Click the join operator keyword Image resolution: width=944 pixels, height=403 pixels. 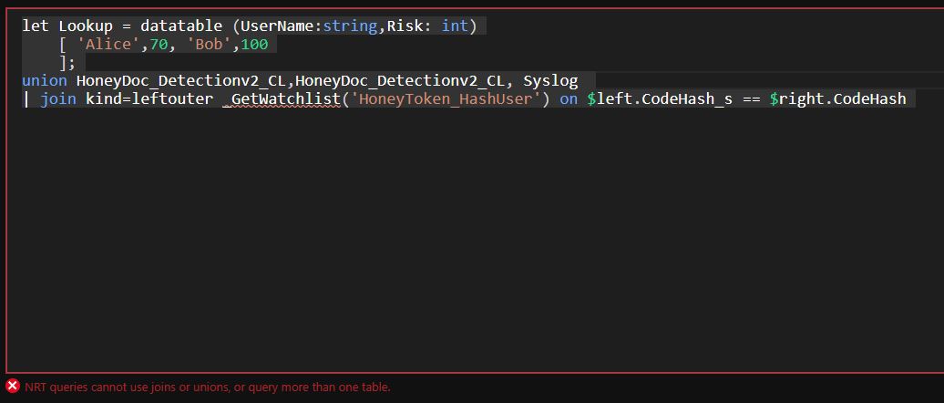(x=58, y=98)
